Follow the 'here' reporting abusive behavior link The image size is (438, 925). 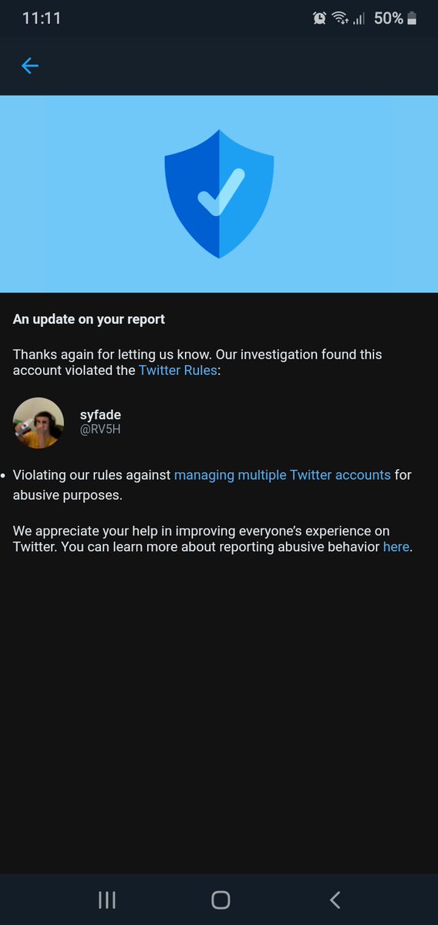(x=396, y=547)
